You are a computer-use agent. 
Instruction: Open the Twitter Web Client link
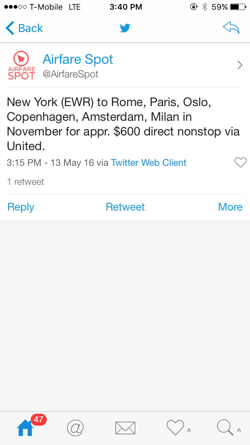tap(149, 163)
